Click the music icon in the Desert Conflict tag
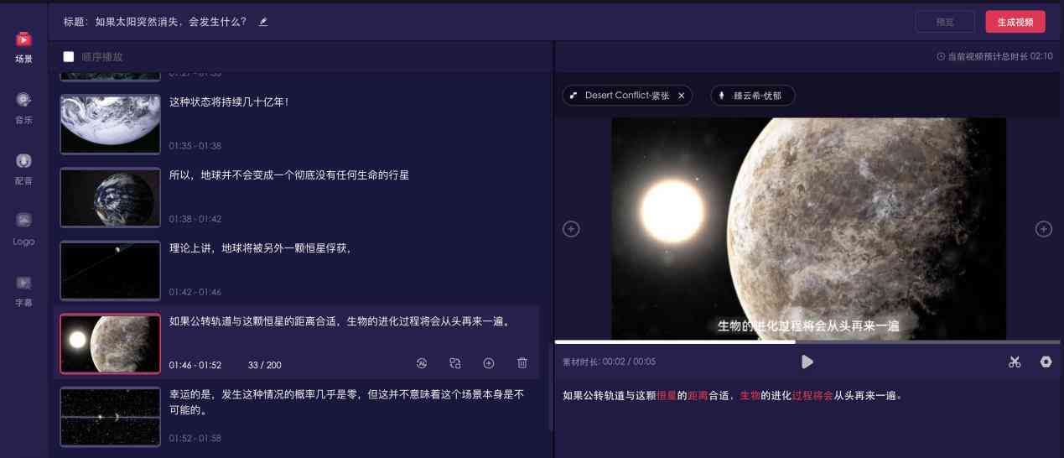The width and height of the screenshot is (1064, 458). (x=574, y=96)
